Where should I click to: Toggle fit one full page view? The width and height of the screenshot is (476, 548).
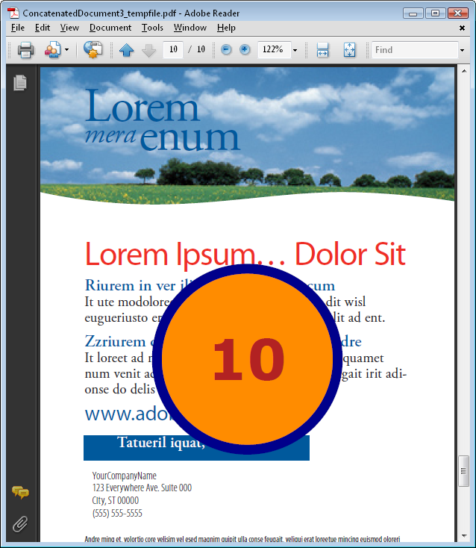coord(349,50)
